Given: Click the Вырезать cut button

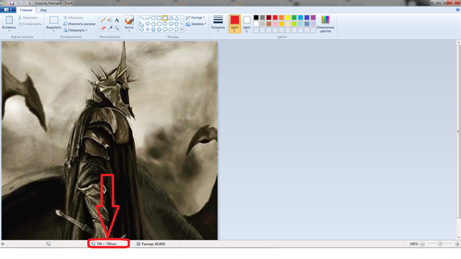Looking at the screenshot, I should tap(28, 17).
